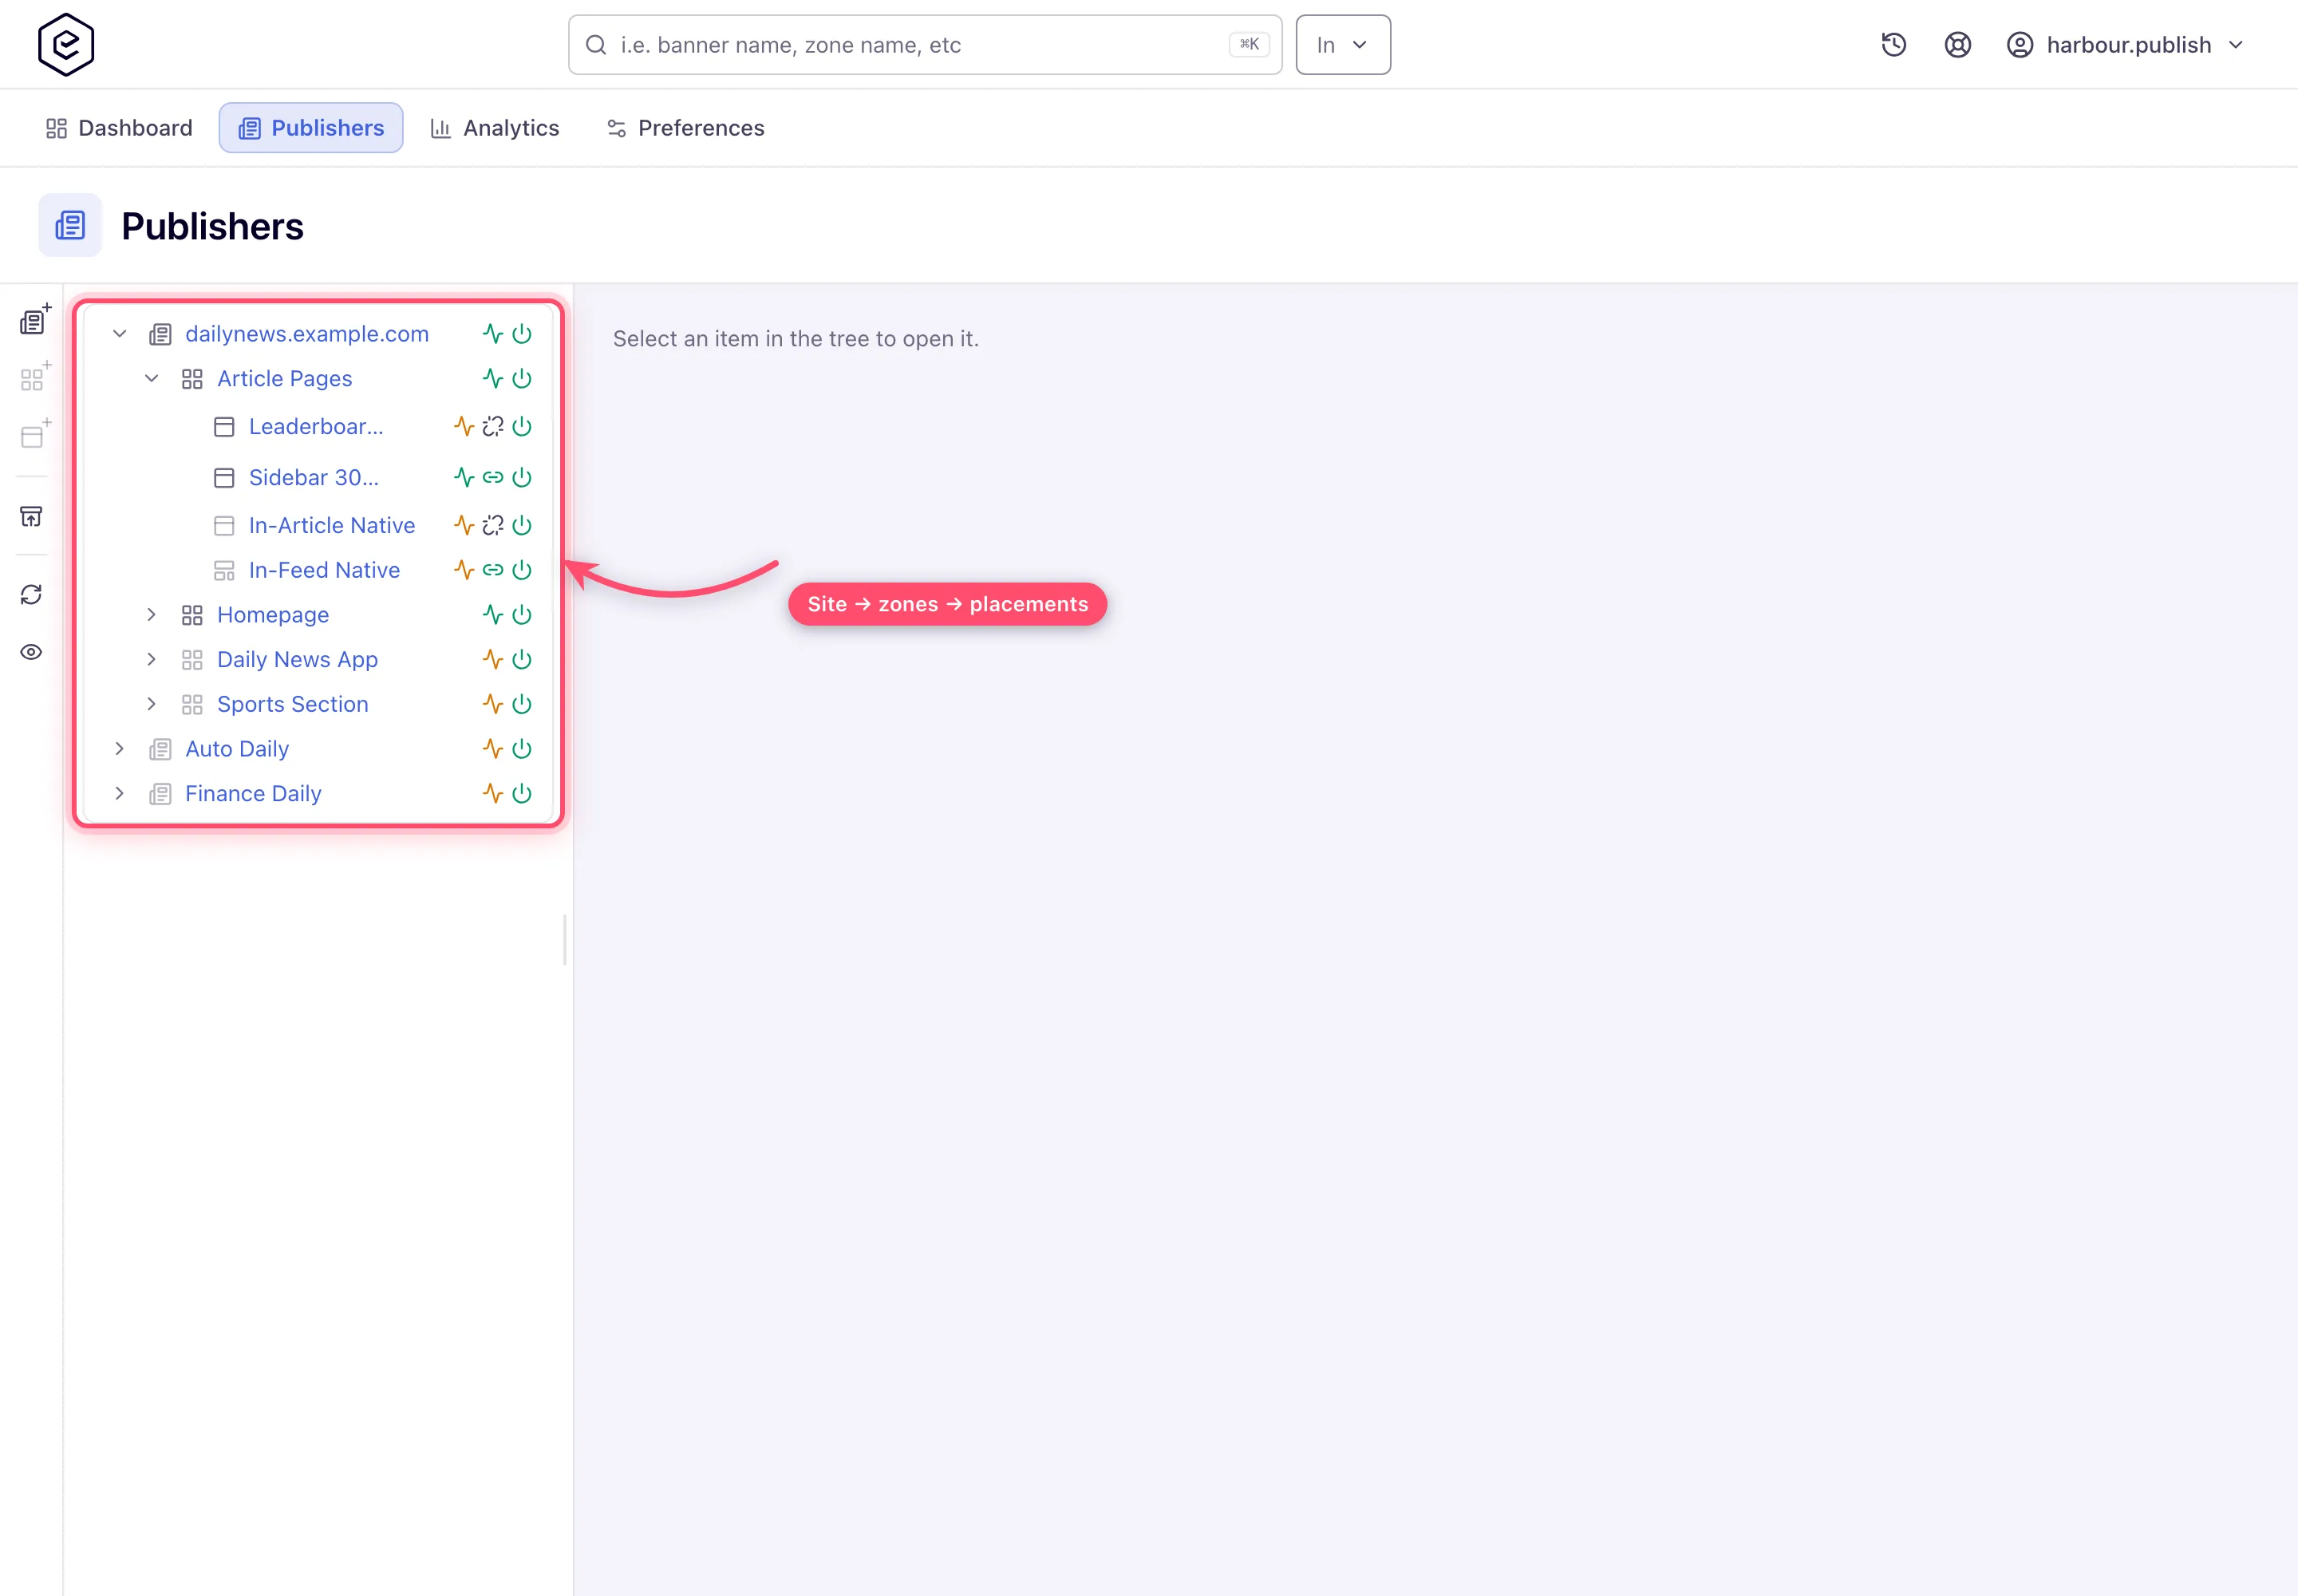Image resolution: width=2298 pixels, height=1596 pixels.
Task: Click link icon on Sidebar 30 row
Action: tap(492, 478)
